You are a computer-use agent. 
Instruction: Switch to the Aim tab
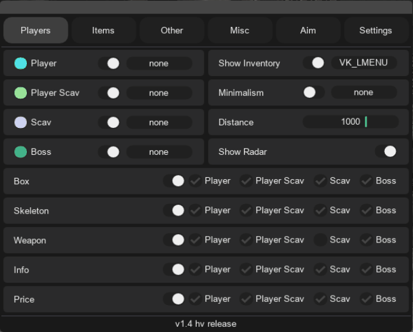(x=307, y=30)
